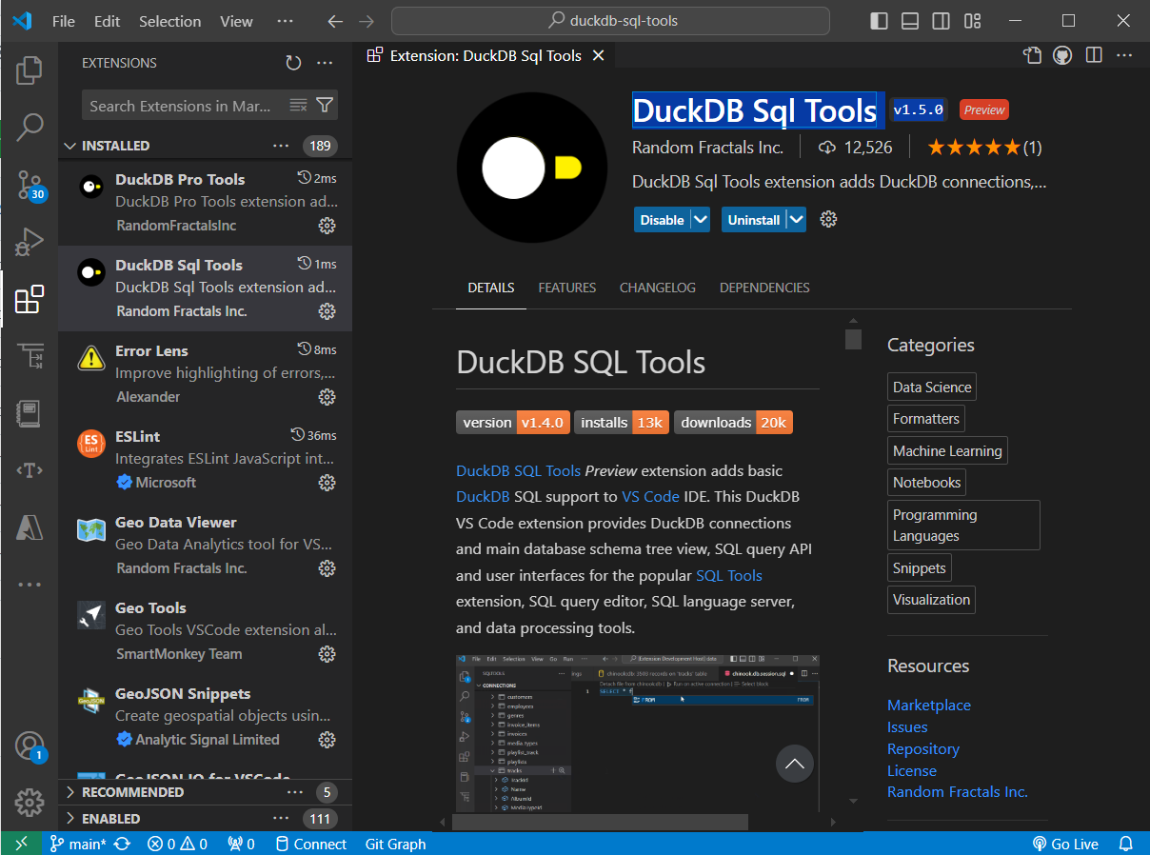Viewport: 1150px width, 855px height.
Task: Open Git Graph from status bar
Action: point(395,844)
